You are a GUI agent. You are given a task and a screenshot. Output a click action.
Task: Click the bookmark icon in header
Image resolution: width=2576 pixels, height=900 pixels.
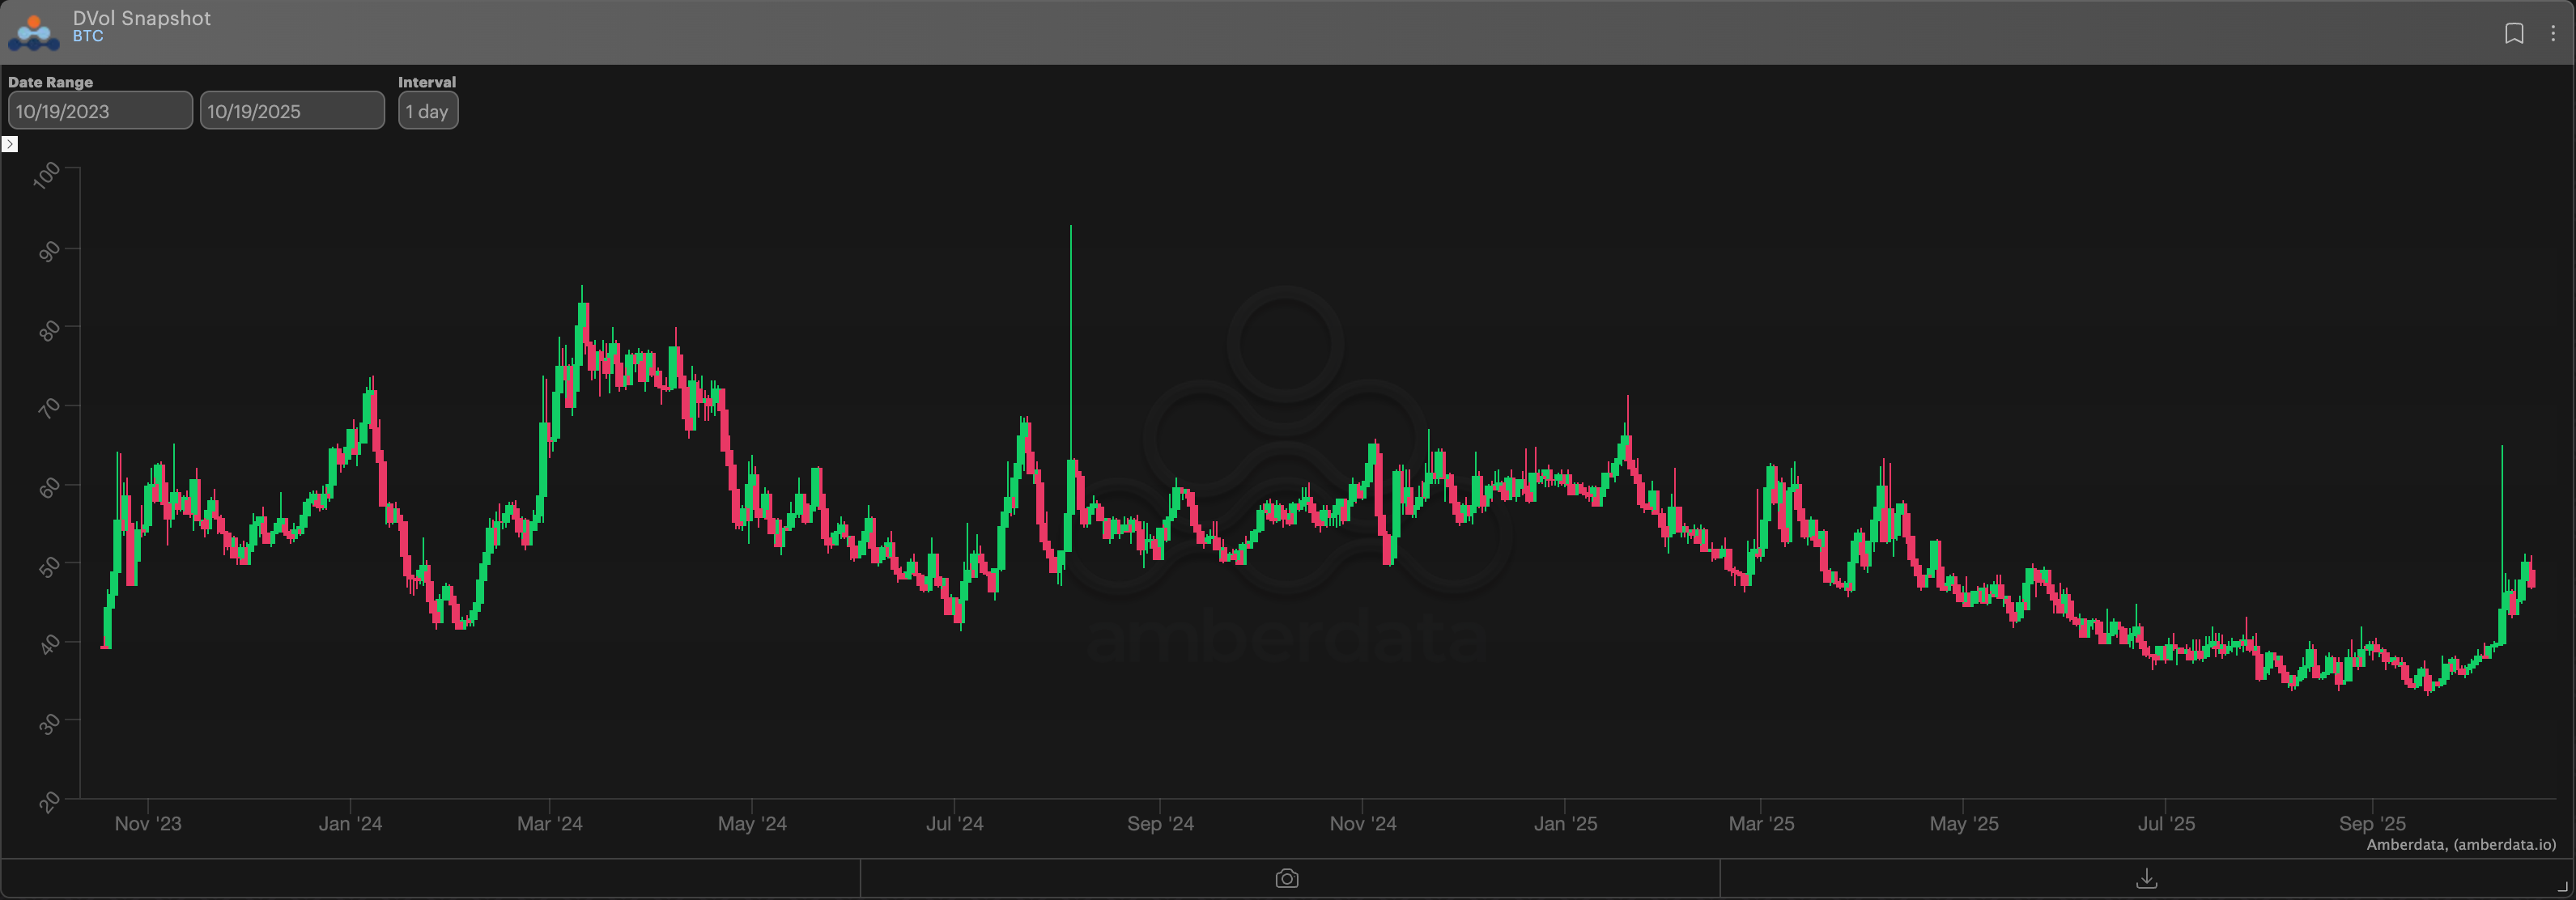(x=2513, y=34)
